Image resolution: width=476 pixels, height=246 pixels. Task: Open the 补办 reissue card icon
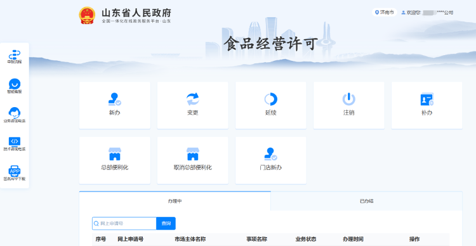427,99
